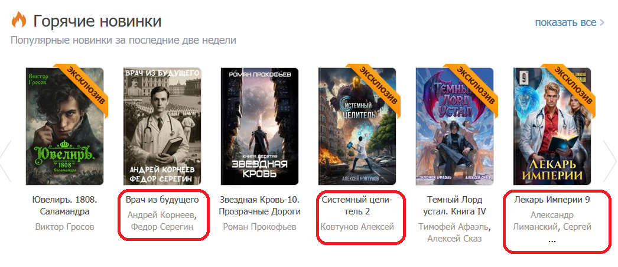Open author Роман Прокофьев page
This screenshot has width=618, height=267.
point(260,227)
